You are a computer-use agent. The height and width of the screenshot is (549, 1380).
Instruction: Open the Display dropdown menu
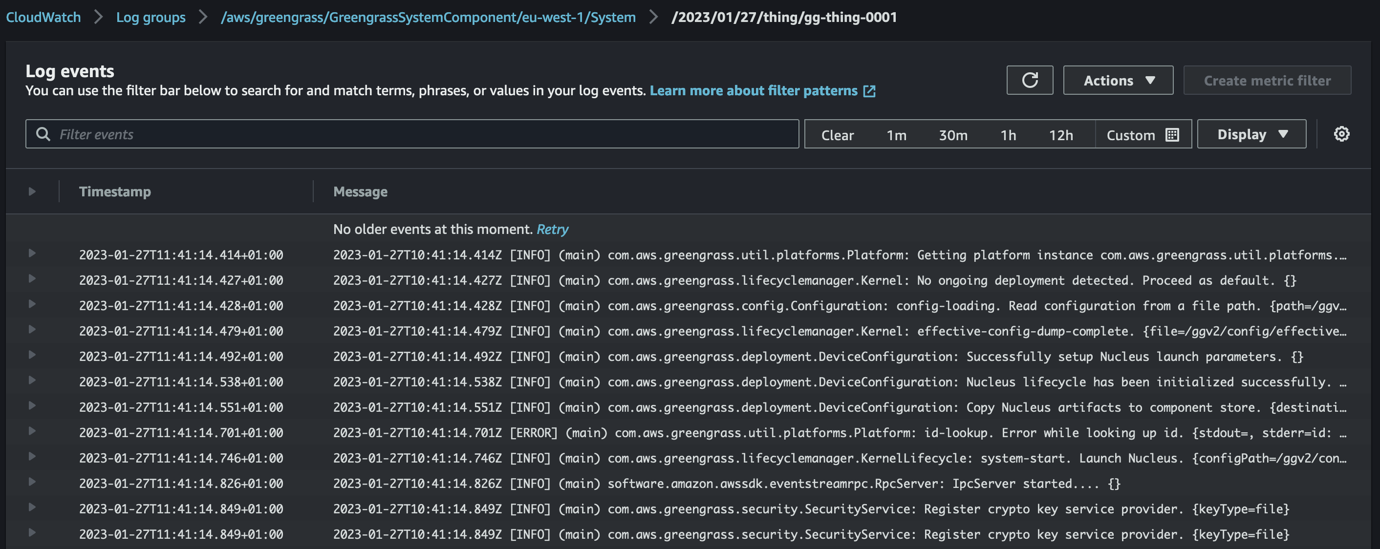tap(1251, 134)
